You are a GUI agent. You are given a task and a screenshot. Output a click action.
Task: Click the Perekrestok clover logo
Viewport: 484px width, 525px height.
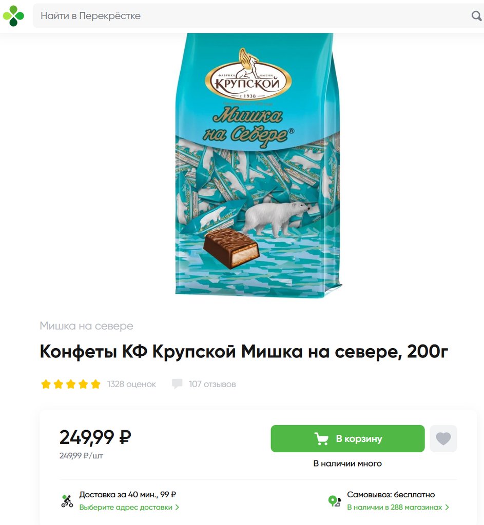[13, 16]
